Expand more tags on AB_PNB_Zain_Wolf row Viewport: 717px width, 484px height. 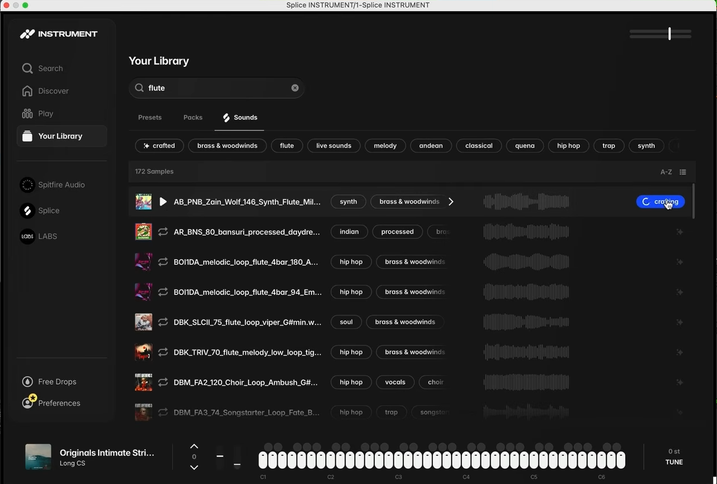tap(451, 202)
